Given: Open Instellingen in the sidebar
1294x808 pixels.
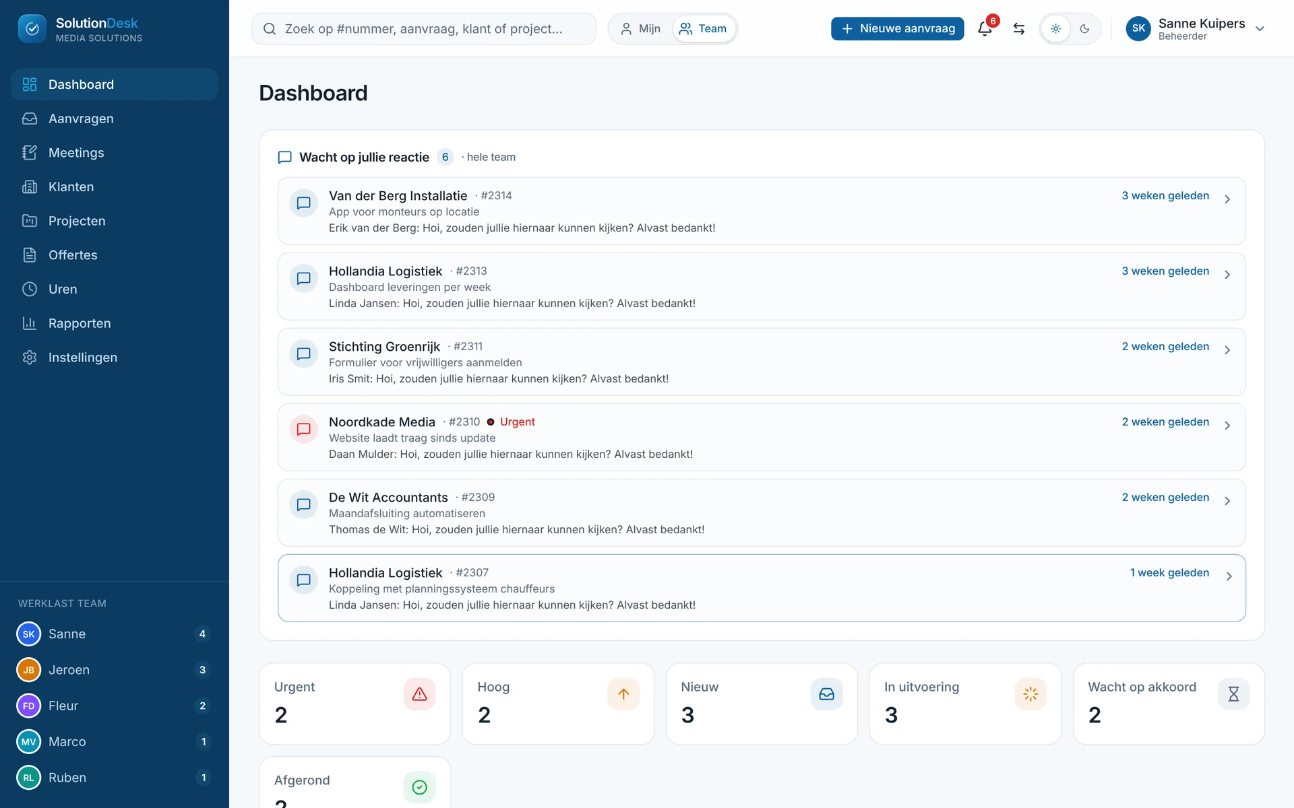Looking at the screenshot, I should click(x=115, y=358).
